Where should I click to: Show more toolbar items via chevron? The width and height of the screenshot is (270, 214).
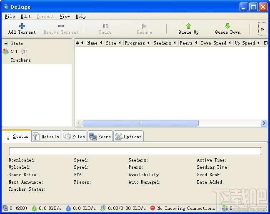(262, 29)
